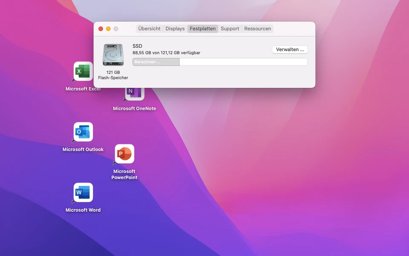The image size is (409, 256).
Task: Click the empty white part of storage bar
Action: click(x=243, y=62)
